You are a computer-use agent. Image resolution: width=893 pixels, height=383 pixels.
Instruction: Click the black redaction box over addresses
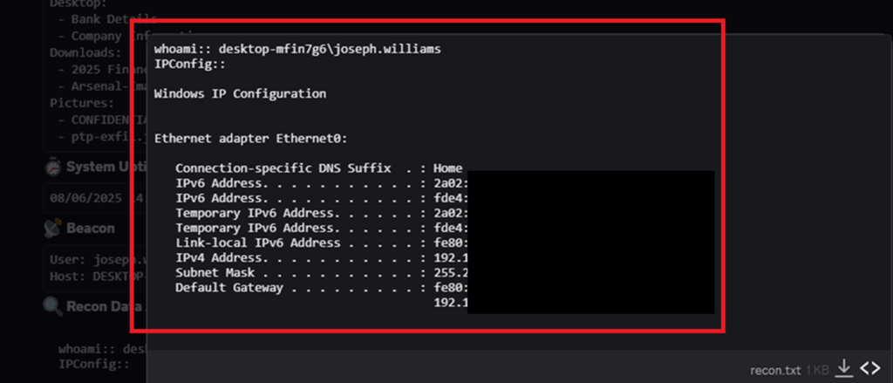pyautogui.click(x=590, y=242)
